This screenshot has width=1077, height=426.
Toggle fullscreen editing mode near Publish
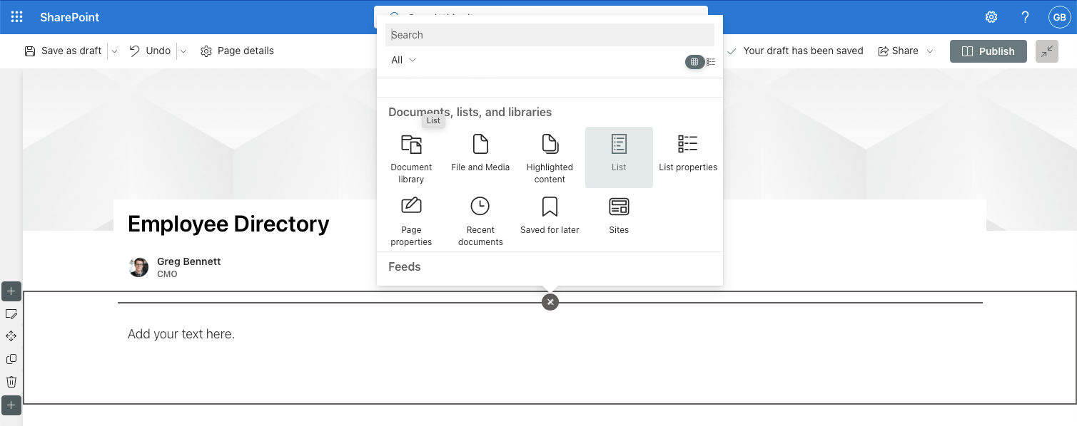tap(1046, 51)
